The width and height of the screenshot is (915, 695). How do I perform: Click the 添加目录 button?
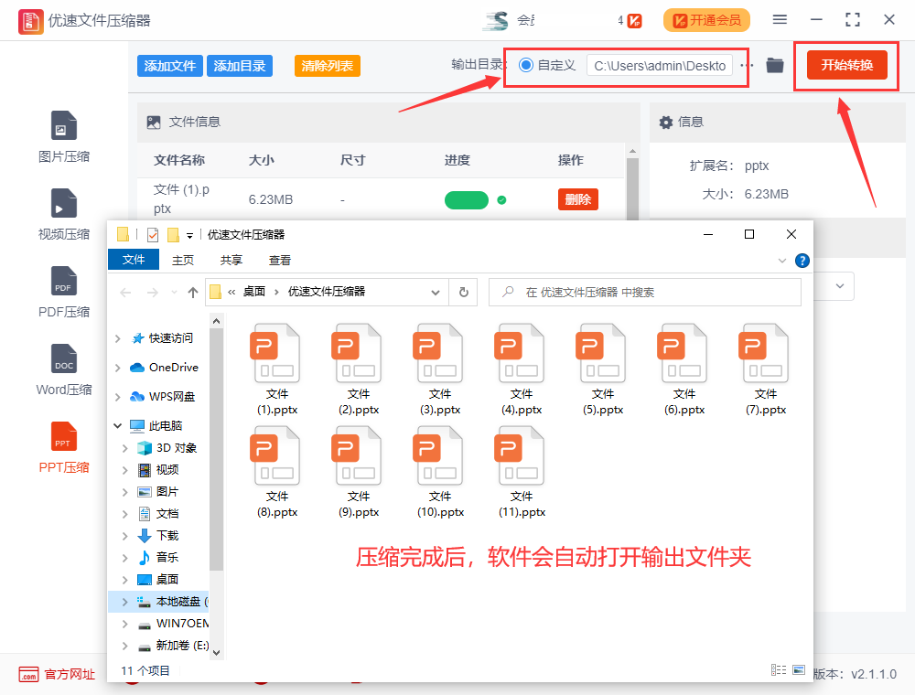click(239, 66)
